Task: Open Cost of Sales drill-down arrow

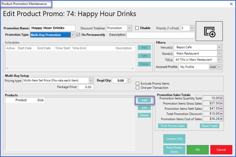Action: tap(221, 119)
